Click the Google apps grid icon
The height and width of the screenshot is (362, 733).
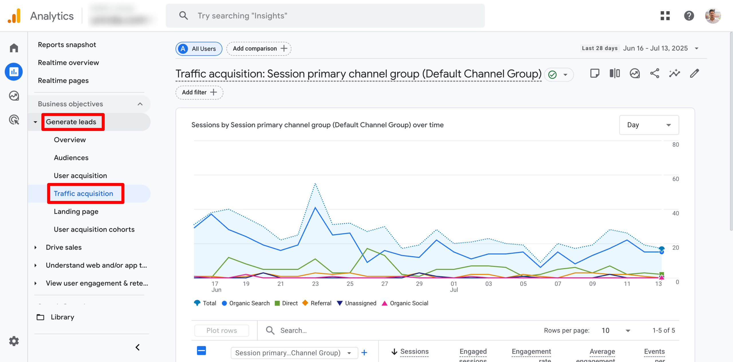(665, 16)
